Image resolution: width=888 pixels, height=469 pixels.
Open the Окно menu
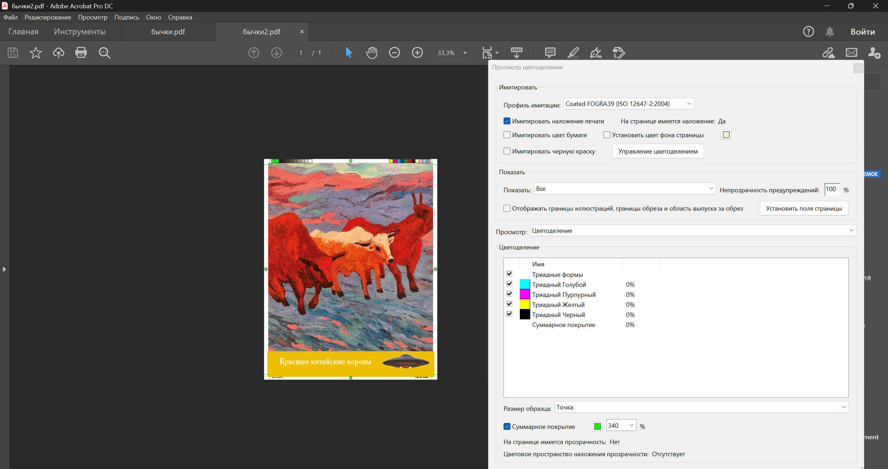[x=153, y=17]
